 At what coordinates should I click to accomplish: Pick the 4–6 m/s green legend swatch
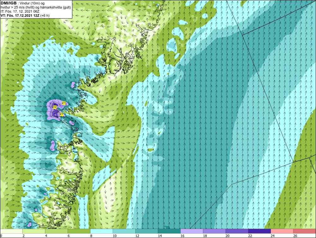(57, 231)
